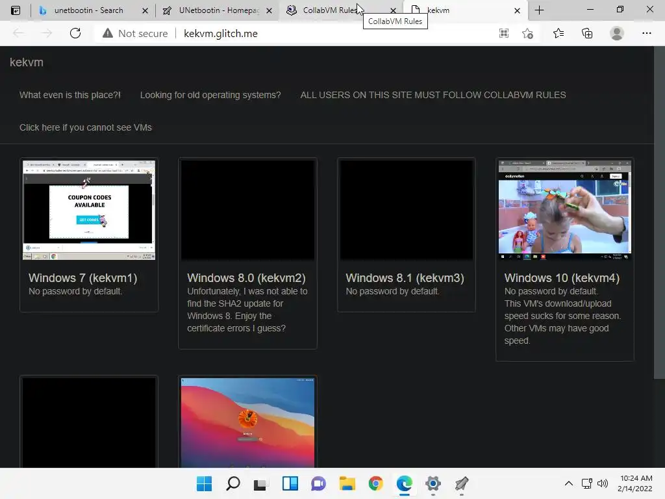Click the Windows 8.0 (kekvm2) title text
Screen dimensions: 665x499
[246, 278]
